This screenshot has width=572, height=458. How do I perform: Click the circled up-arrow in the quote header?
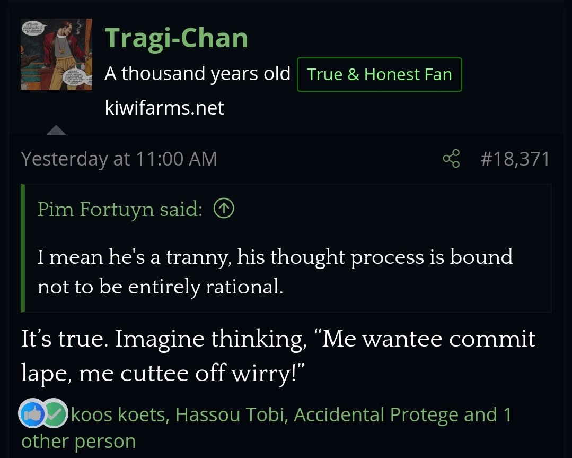click(x=224, y=209)
